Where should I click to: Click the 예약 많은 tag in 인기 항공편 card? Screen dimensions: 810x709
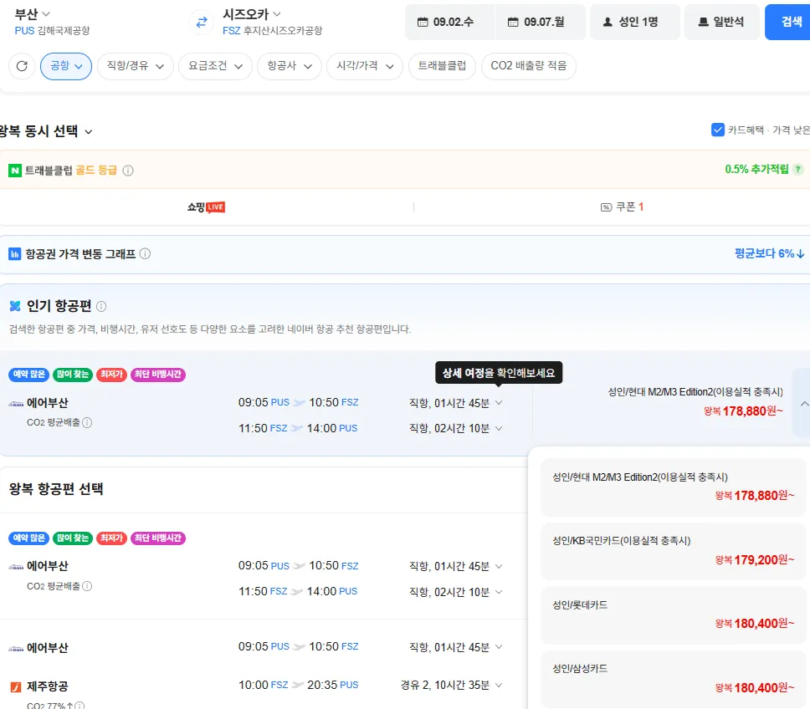(x=29, y=374)
